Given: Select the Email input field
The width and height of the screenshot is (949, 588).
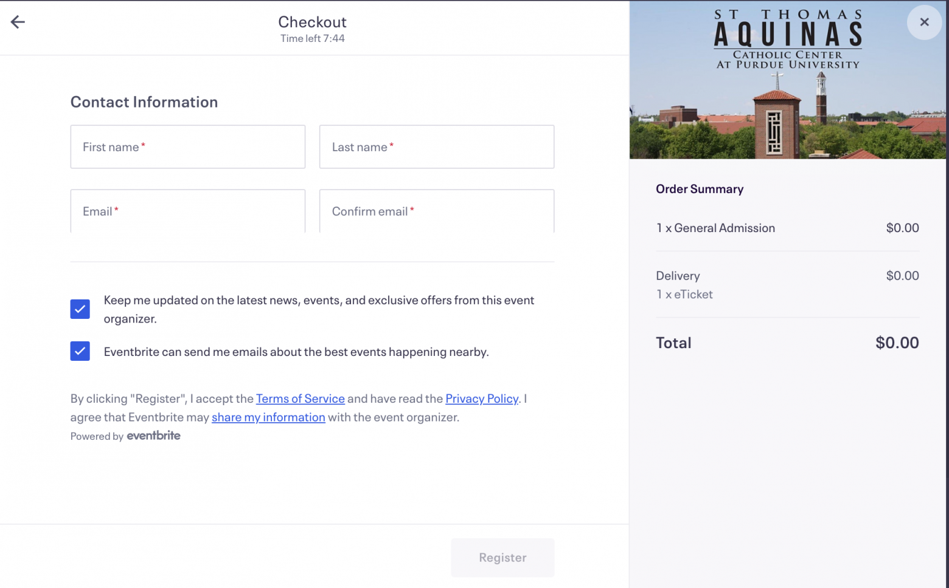Looking at the screenshot, I should pyautogui.click(x=188, y=211).
